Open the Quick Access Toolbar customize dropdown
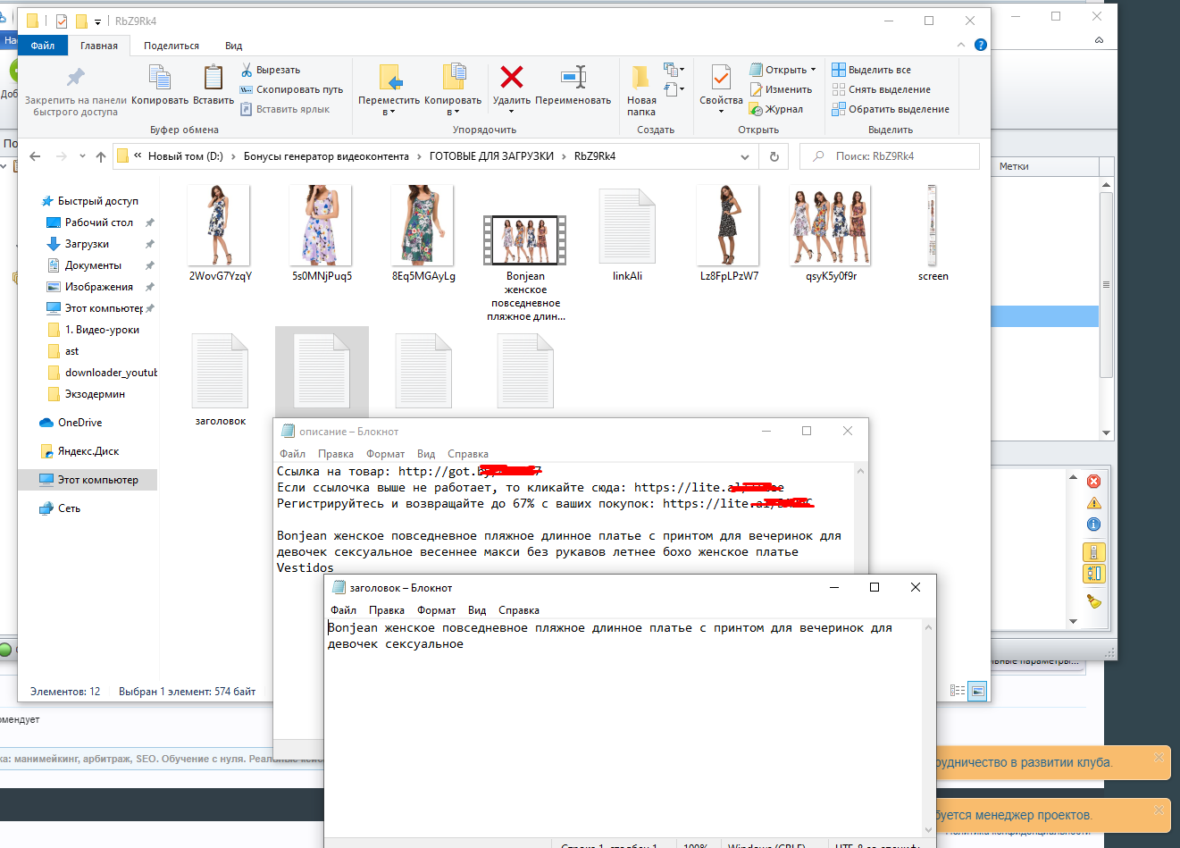The image size is (1180, 848). coord(98,21)
